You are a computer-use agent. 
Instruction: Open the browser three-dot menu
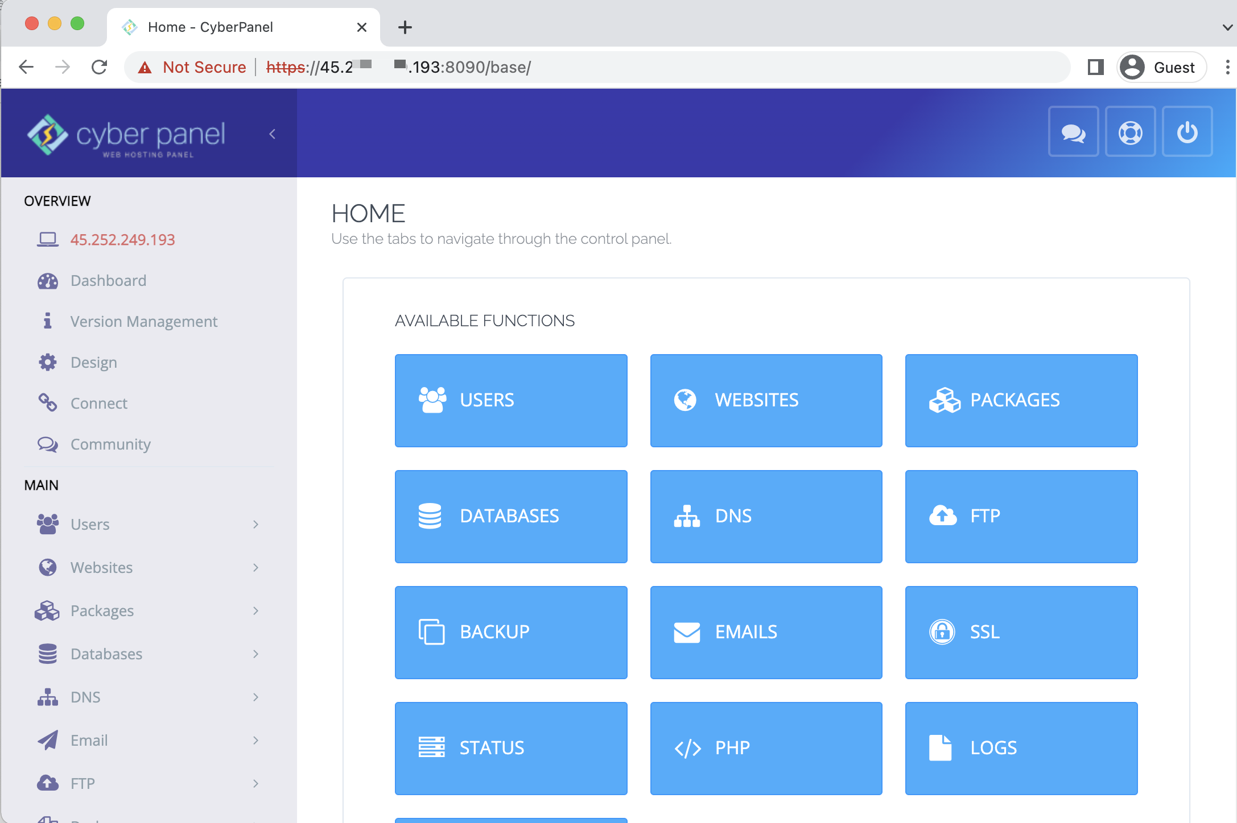coord(1227,67)
